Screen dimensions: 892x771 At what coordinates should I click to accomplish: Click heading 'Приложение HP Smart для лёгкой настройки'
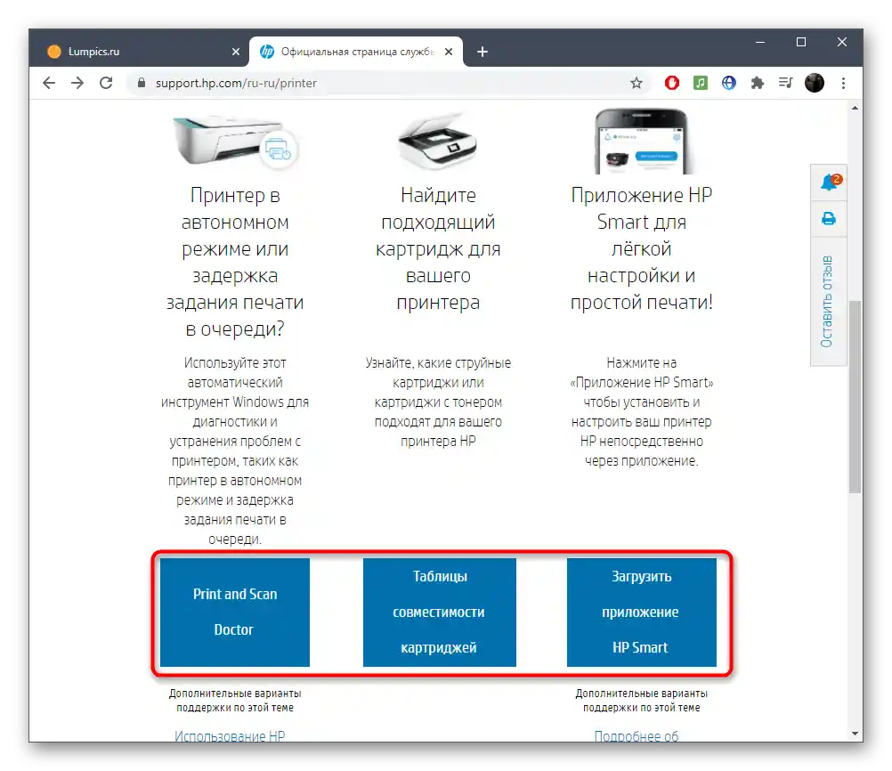[642, 248]
